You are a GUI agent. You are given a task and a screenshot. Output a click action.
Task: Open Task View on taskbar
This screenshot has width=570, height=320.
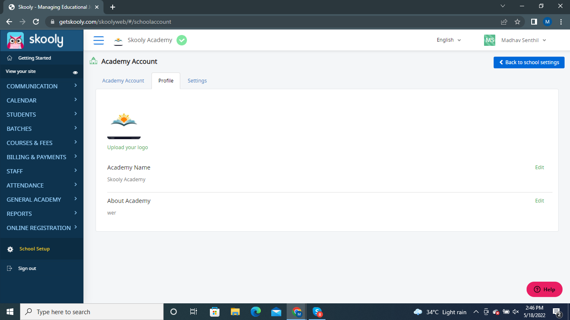(194, 312)
